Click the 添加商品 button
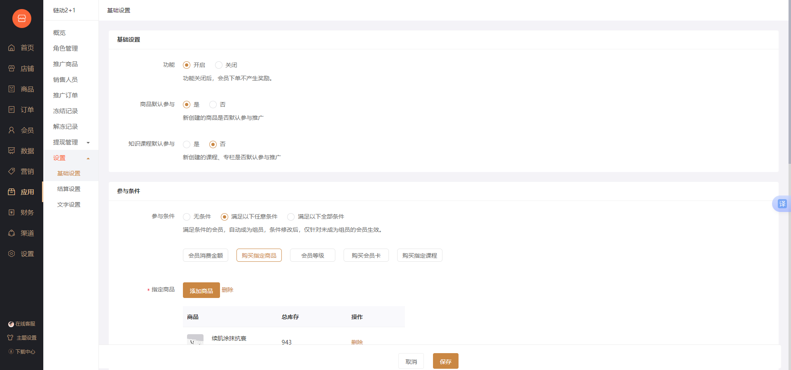791x370 pixels. (x=201, y=291)
